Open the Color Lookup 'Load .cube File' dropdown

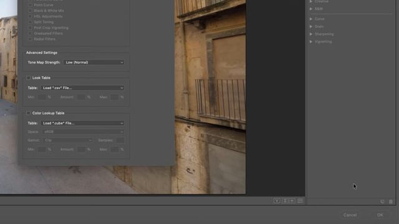(x=82, y=123)
